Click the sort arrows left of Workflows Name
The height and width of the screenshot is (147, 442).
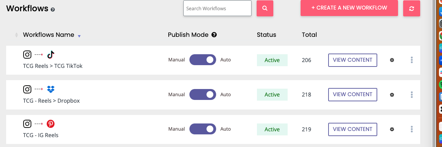click(16, 35)
